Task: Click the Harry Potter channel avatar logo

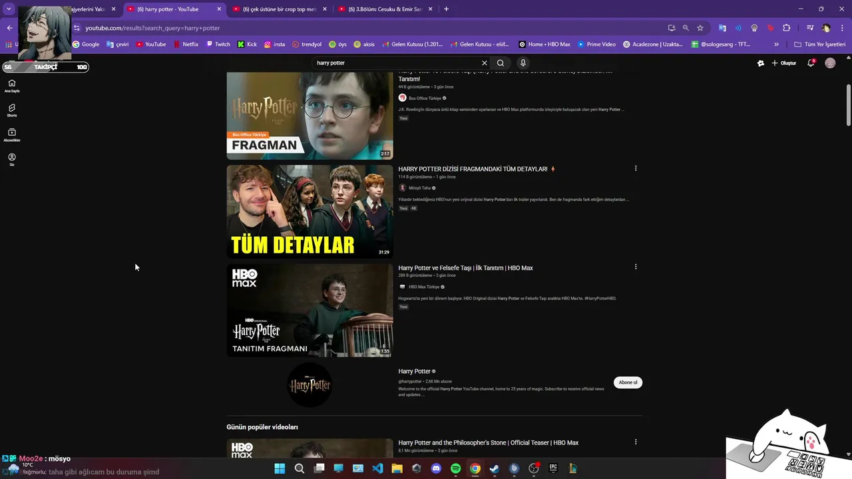Action: [310, 385]
